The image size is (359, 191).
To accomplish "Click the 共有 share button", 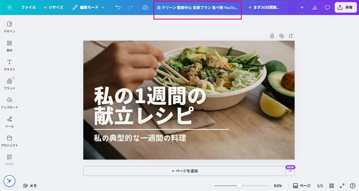I will pos(346,7).
